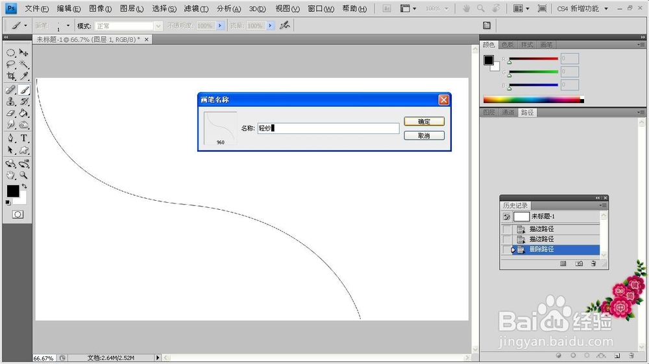Select the Type tool
649x364 pixels.
23,138
